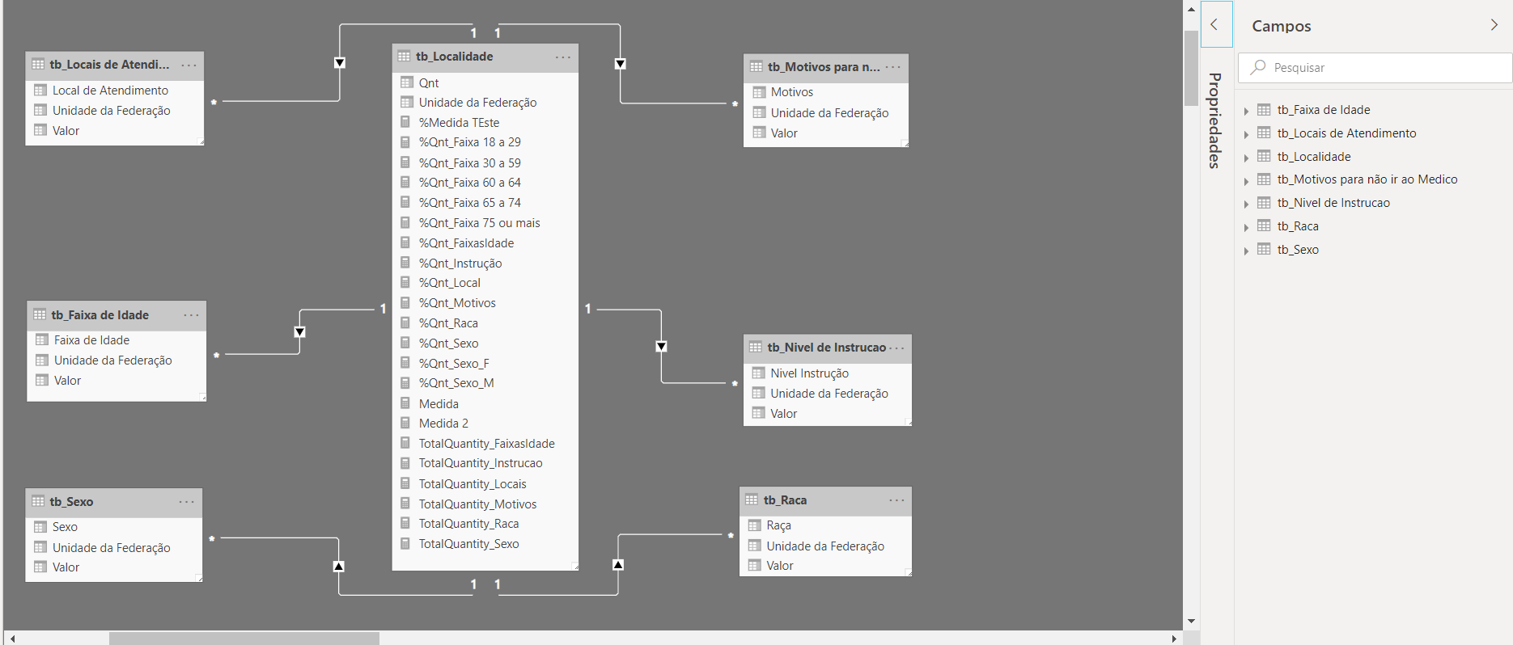Select Valor field in tb_Sexo card
The width and height of the screenshot is (1513, 645).
[x=66, y=567]
